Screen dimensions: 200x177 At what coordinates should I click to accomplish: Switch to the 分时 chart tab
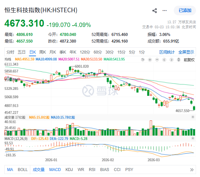coord(10,52)
